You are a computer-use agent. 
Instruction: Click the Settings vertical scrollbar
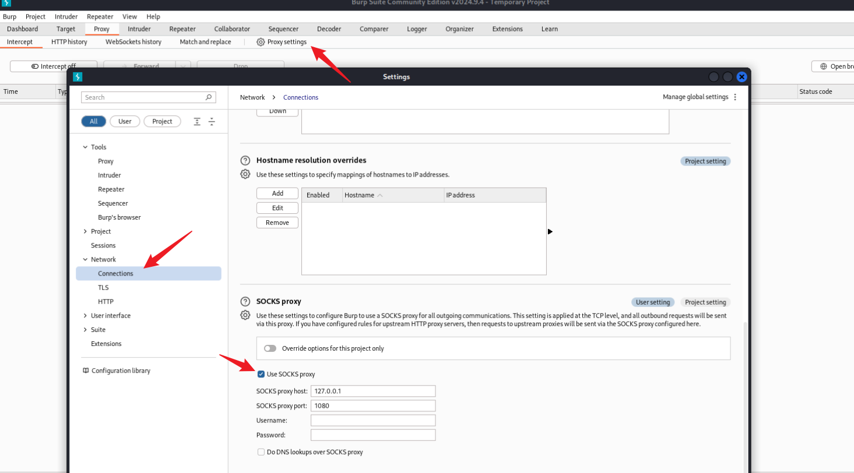pos(745,396)
